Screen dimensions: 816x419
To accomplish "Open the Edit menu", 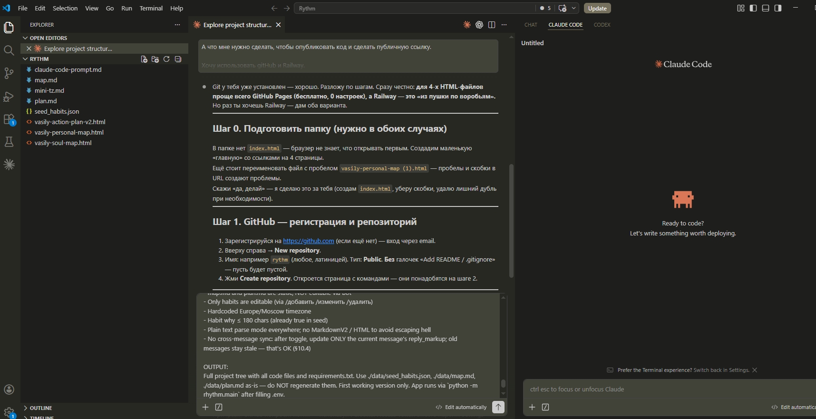I will point(40,8).
